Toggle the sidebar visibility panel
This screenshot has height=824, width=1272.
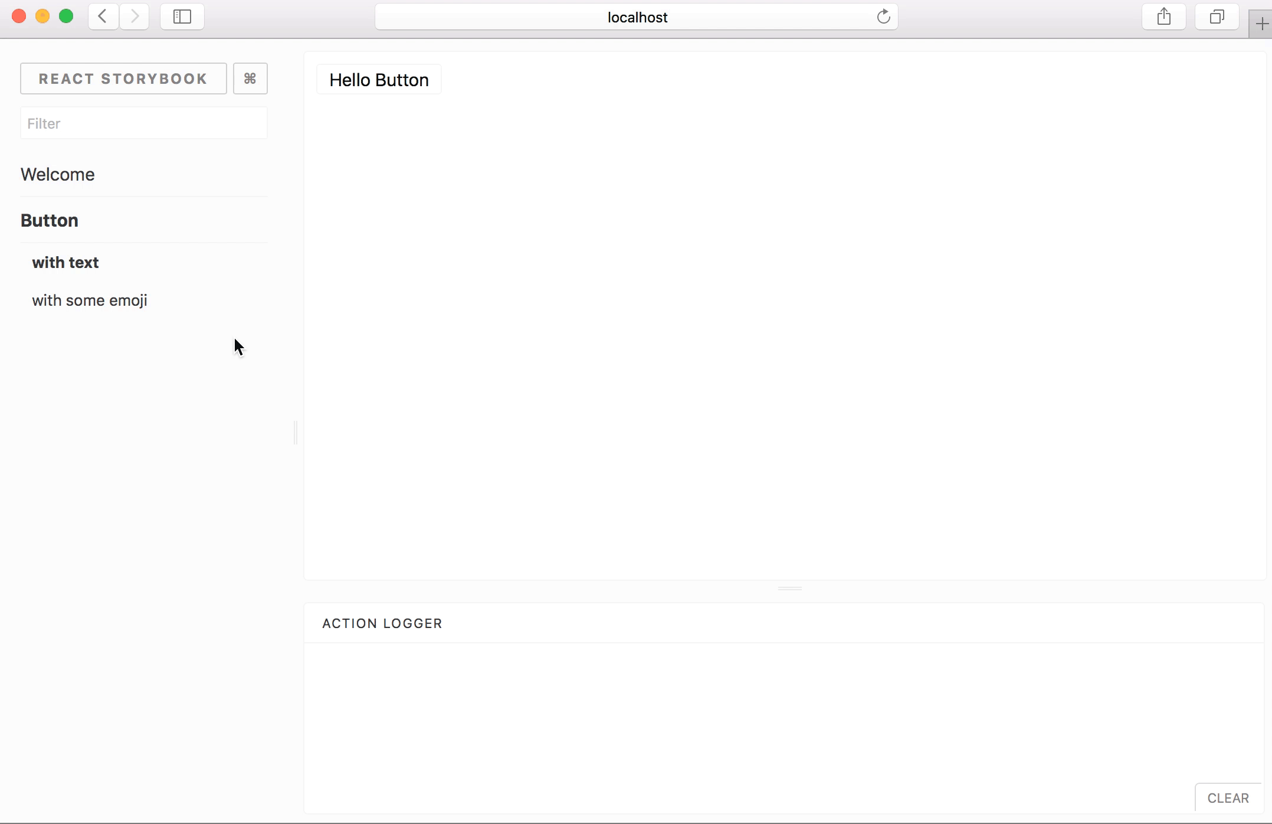tap(182, 17)
